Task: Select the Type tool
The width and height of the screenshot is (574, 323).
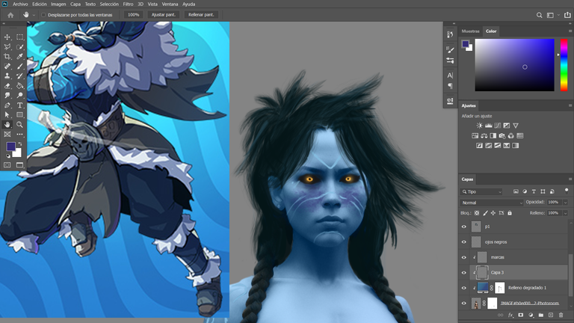Action: pos(19,105)
